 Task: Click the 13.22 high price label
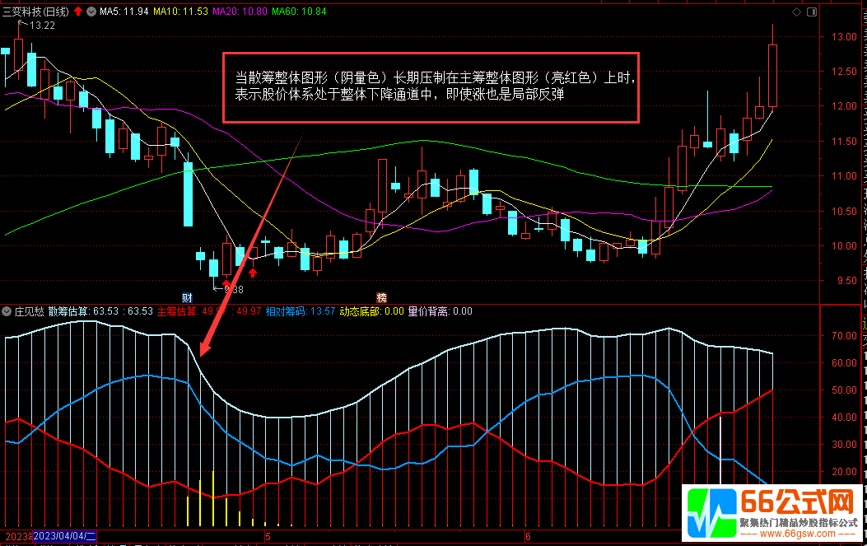[x=42, y=26]
